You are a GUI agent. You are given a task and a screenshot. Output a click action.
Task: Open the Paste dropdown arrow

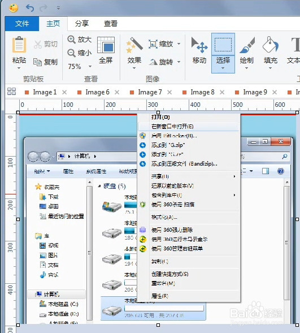19,68
